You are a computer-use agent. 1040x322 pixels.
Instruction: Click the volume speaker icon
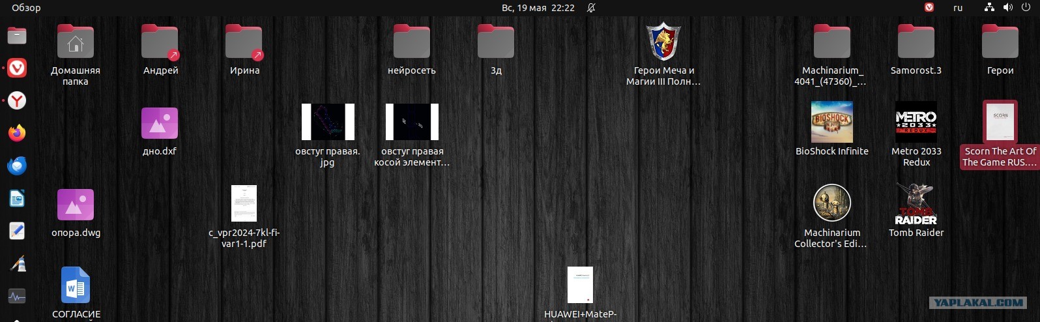coord(1008,8)
